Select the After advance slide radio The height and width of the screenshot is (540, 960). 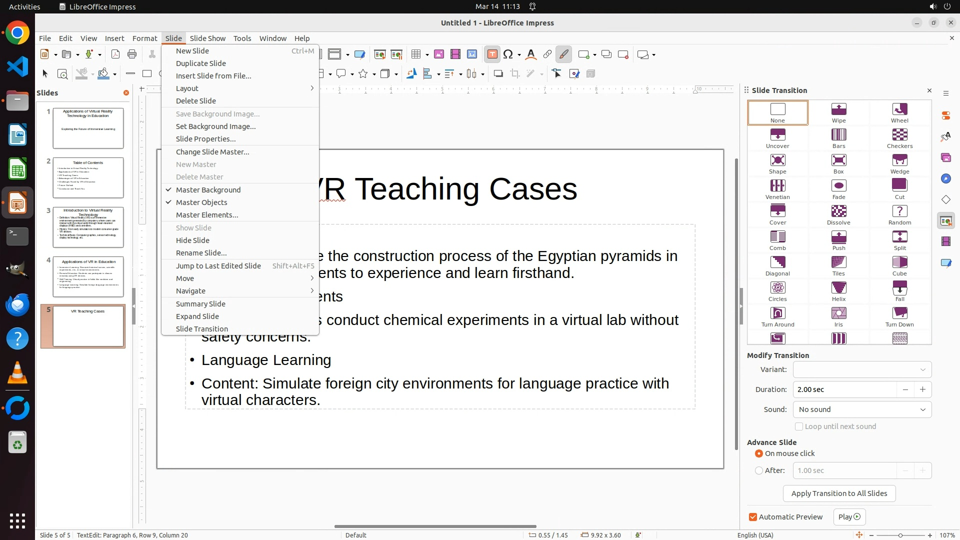tap(759, 470)
